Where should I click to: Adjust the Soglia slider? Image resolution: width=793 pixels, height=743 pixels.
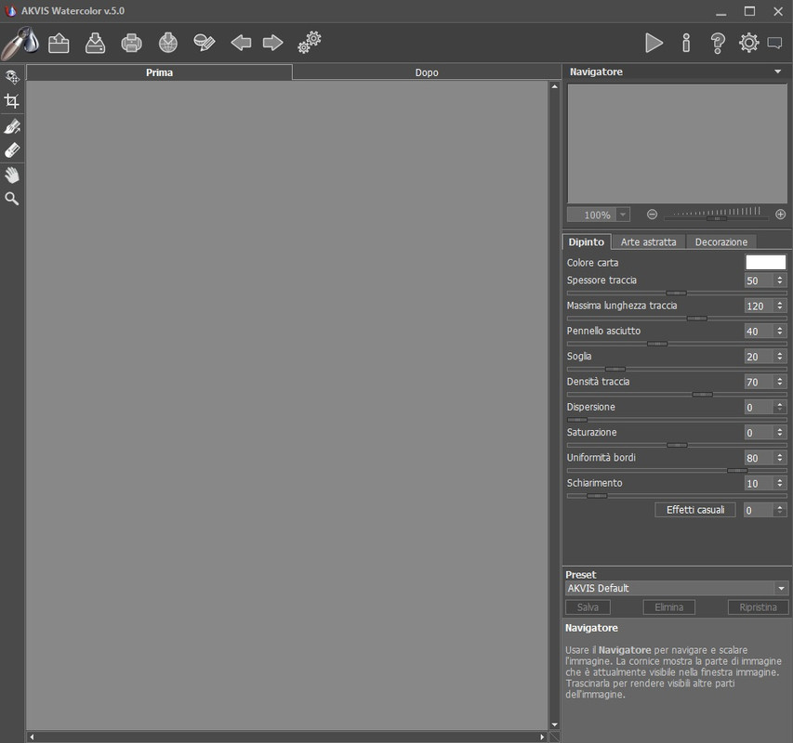pyautogui.click(x=676, y=369)
